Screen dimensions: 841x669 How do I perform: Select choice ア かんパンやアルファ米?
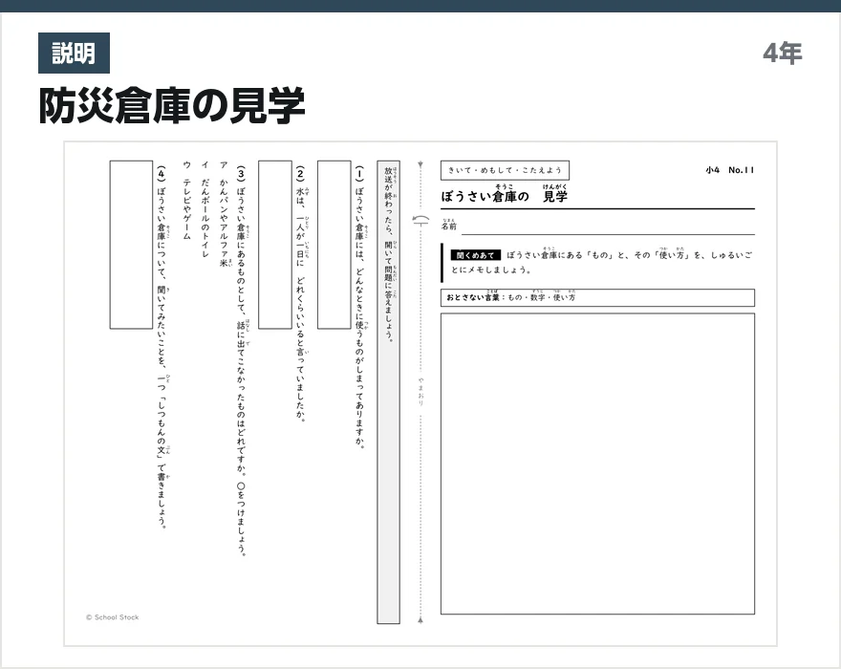(x=224, y=214)
